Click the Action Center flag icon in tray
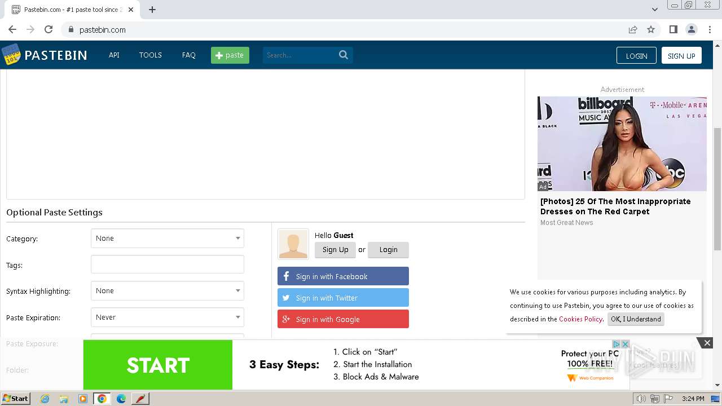The height and width of the screenshot is (406, 722). (x=667, y=399)
